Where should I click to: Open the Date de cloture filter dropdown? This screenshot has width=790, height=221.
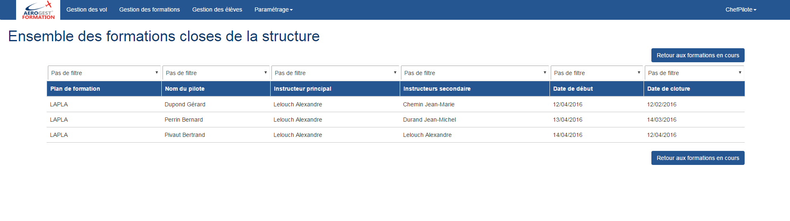coord(694,73)
